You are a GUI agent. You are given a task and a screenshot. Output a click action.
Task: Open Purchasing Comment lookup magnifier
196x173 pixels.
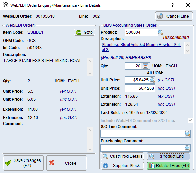(187, 148)
